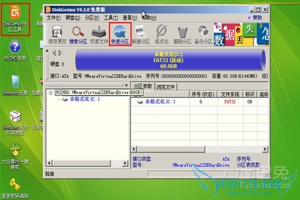Click New Partition (新建分区) toolbar icon
Viewport: 300px width, 200px height.
click(141, 34)
